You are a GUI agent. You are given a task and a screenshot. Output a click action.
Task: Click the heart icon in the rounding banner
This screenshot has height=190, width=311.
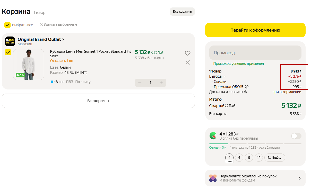coord(213,178)
